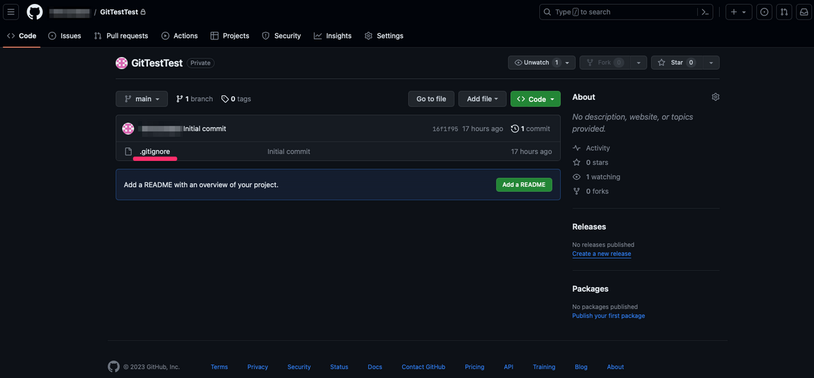Click the GitTestTest repository title

(157, 62)
